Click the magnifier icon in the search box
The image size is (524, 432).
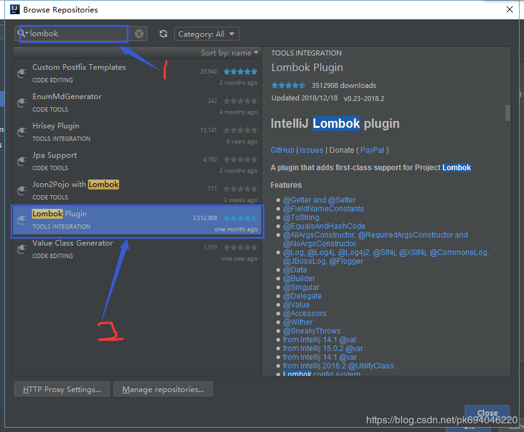coord(22,34)
